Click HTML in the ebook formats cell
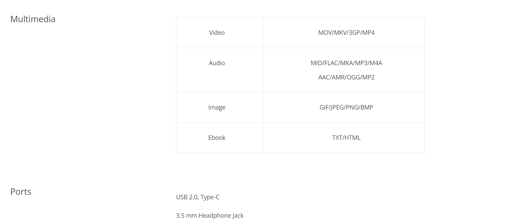510x223 pixels. pos(353,138)
